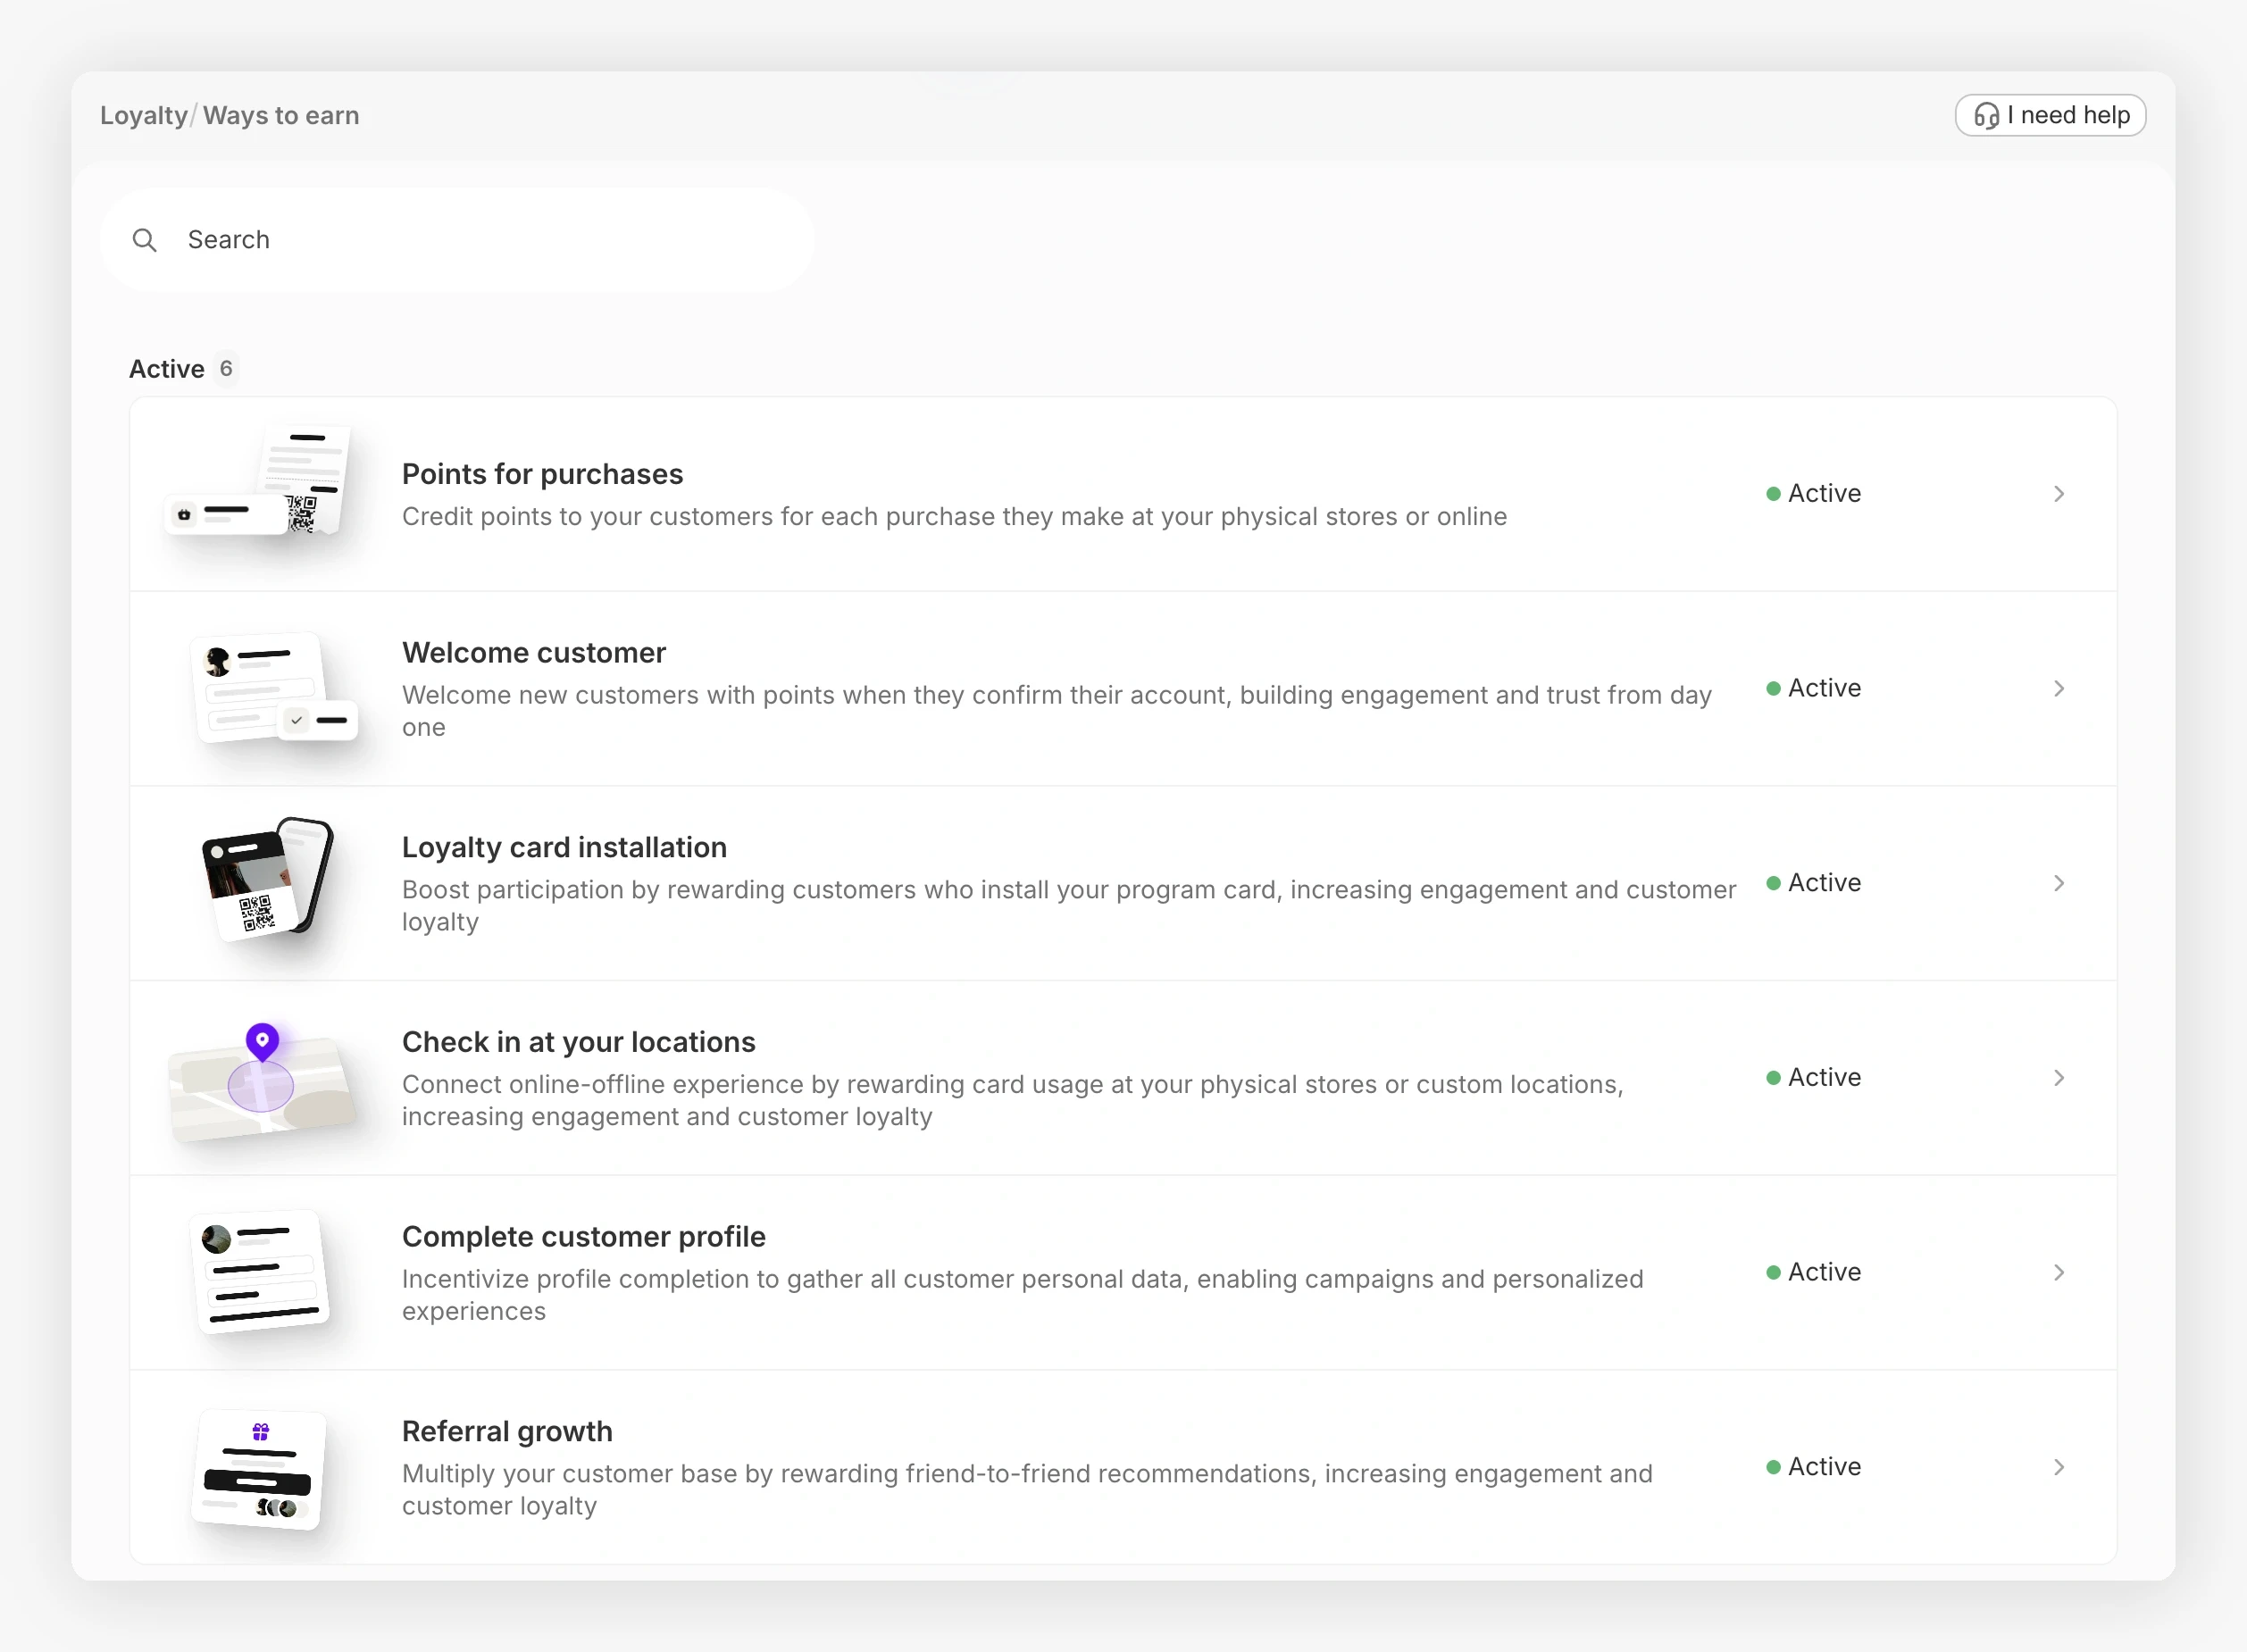
Task: Open the Loyalty card installation title
Action: pos(564,848)
